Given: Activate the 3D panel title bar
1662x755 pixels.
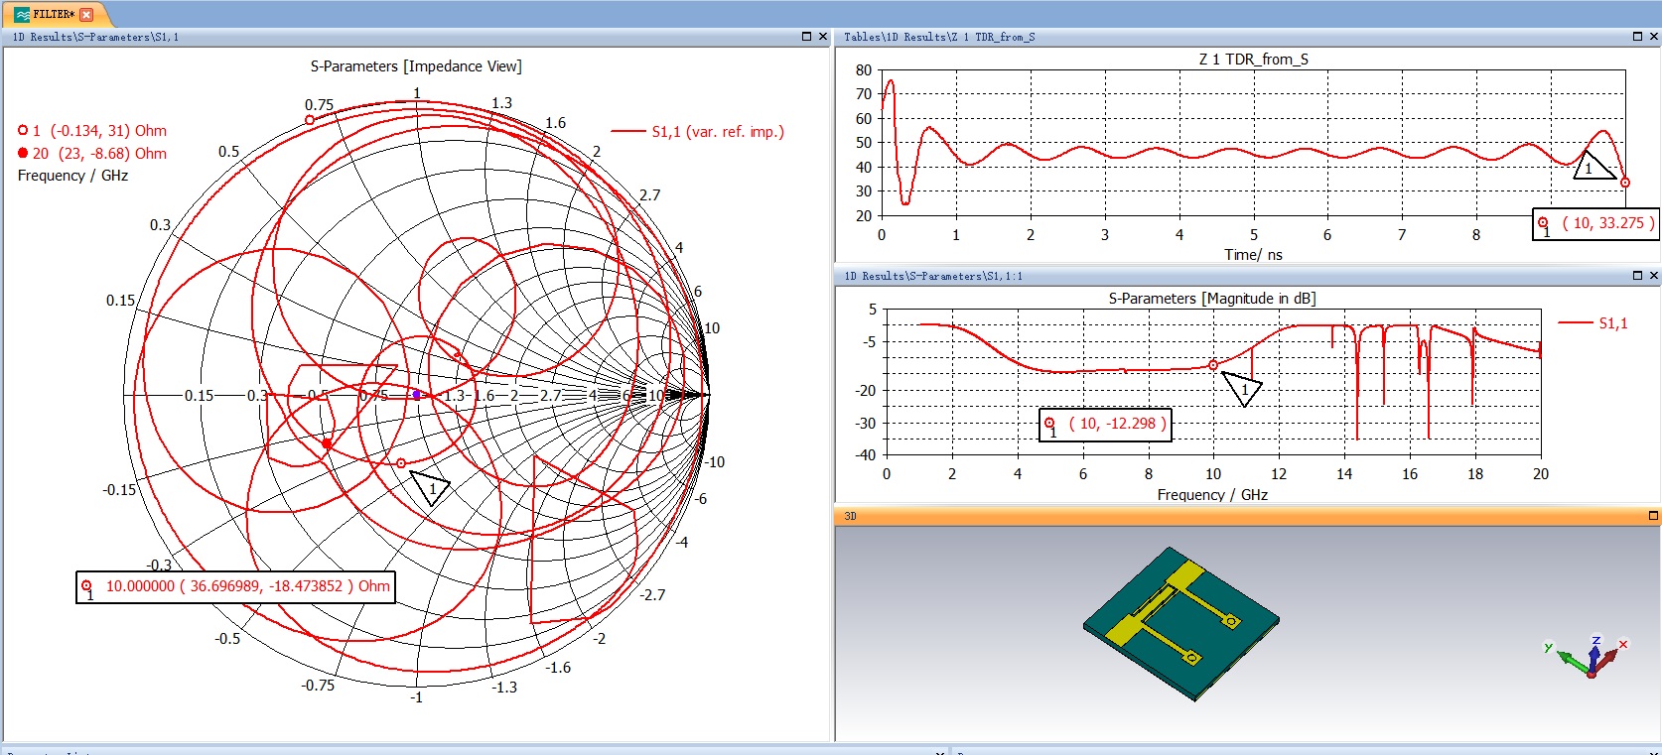Looking at the screenshot, I should 1248,516.
